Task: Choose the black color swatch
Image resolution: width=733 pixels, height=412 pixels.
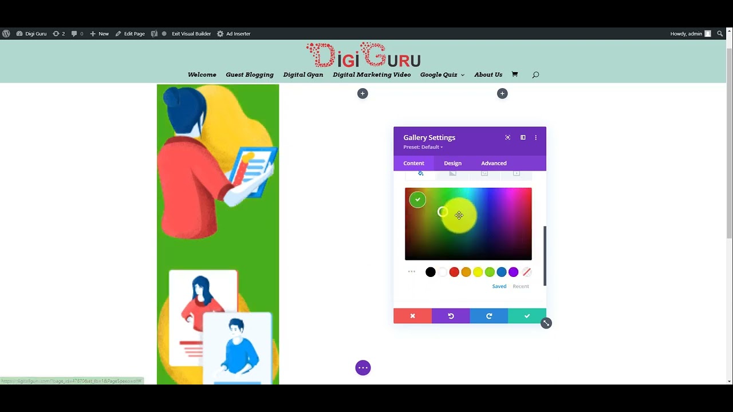Action: [x=431, y=272]
